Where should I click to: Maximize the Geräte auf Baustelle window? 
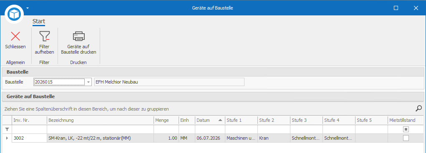[396, 8]
